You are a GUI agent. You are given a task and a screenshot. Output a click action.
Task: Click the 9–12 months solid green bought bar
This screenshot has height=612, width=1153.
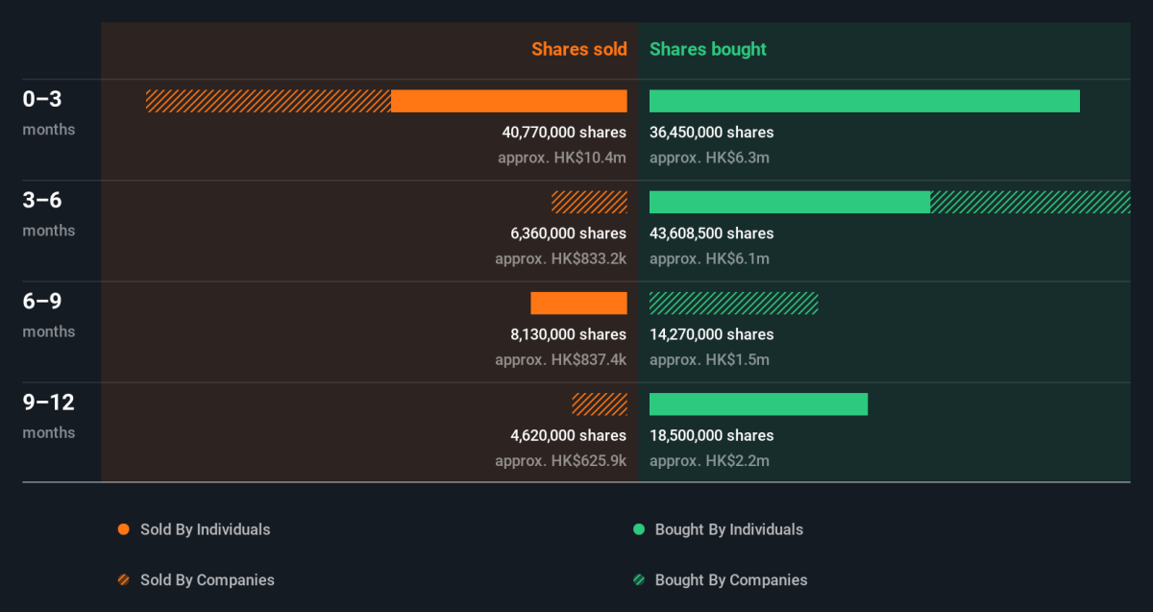pos(758,404)
